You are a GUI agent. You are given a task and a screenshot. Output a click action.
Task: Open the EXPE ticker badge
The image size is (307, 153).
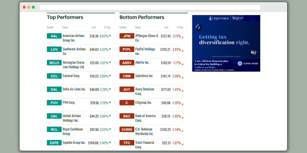click(x=54, y=143)
